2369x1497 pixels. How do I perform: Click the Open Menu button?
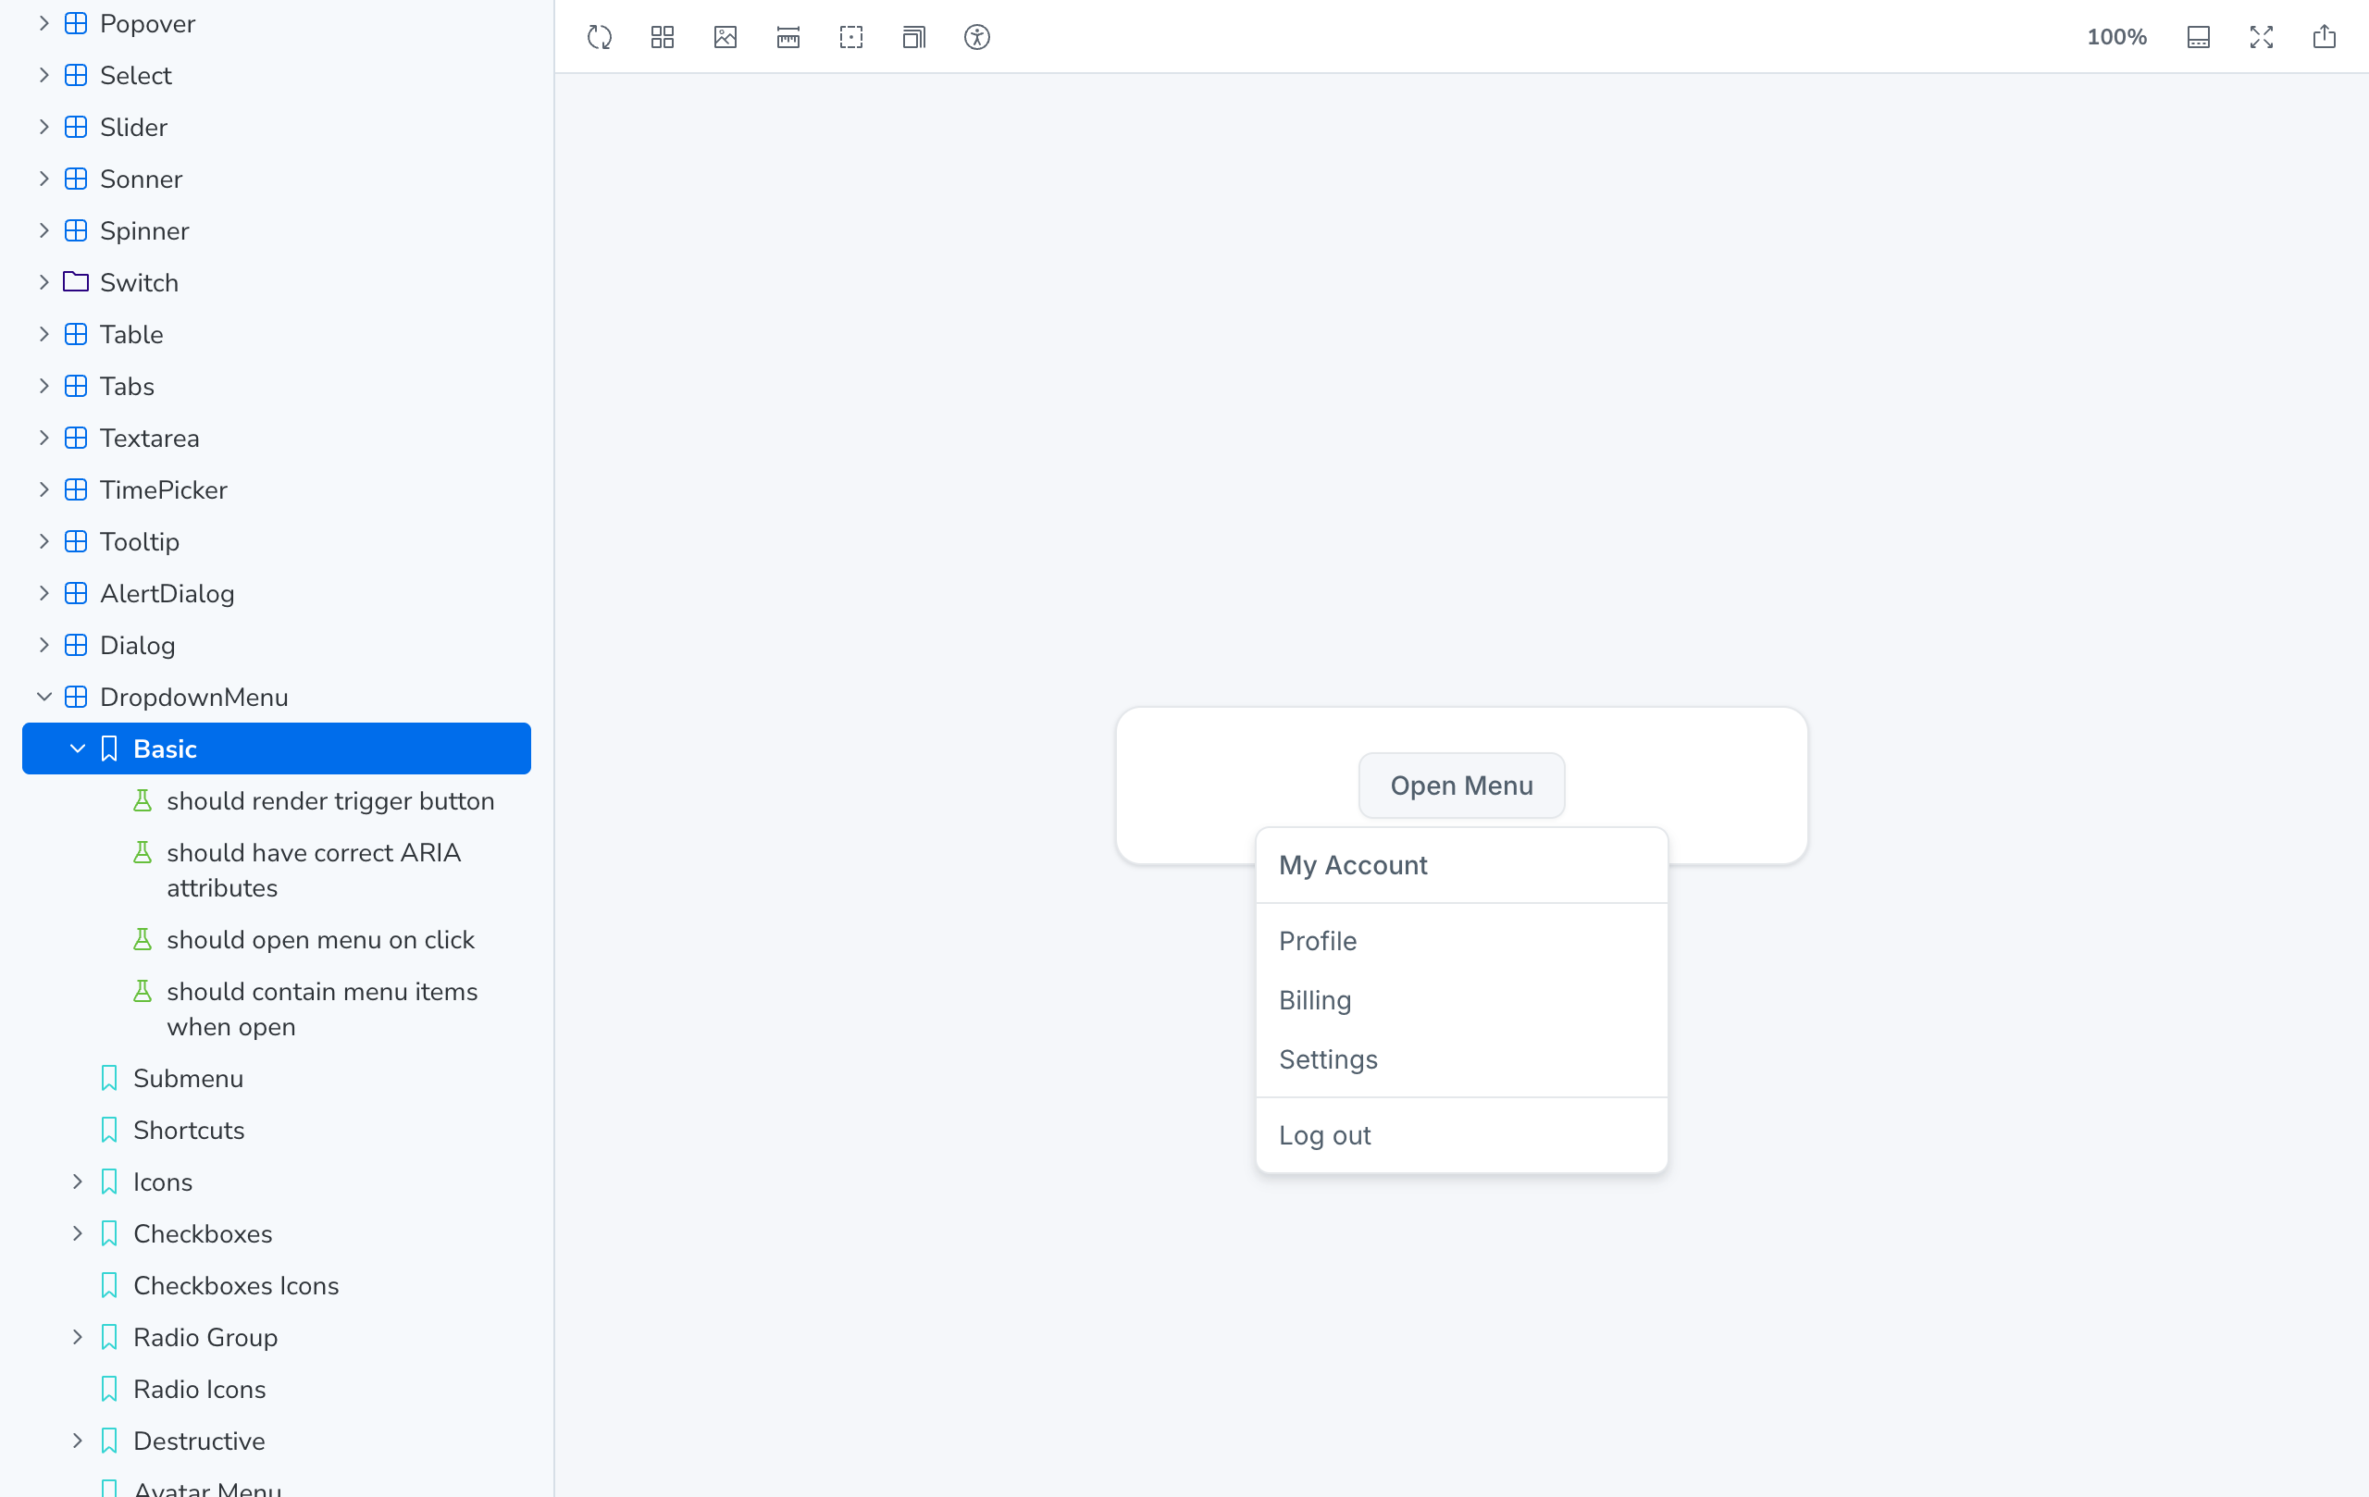(x=1461, y=785)
